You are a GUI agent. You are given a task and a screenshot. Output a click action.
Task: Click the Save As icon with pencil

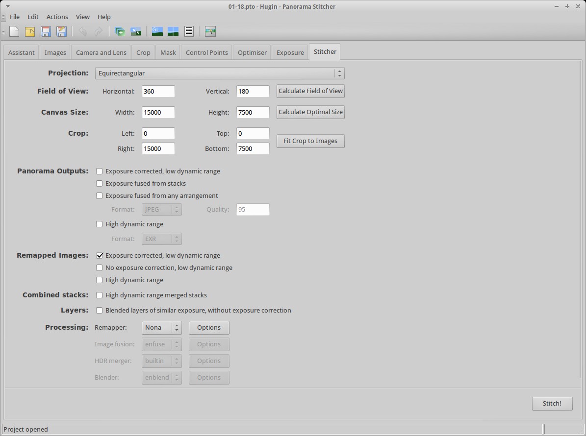(x=61, y=31)
